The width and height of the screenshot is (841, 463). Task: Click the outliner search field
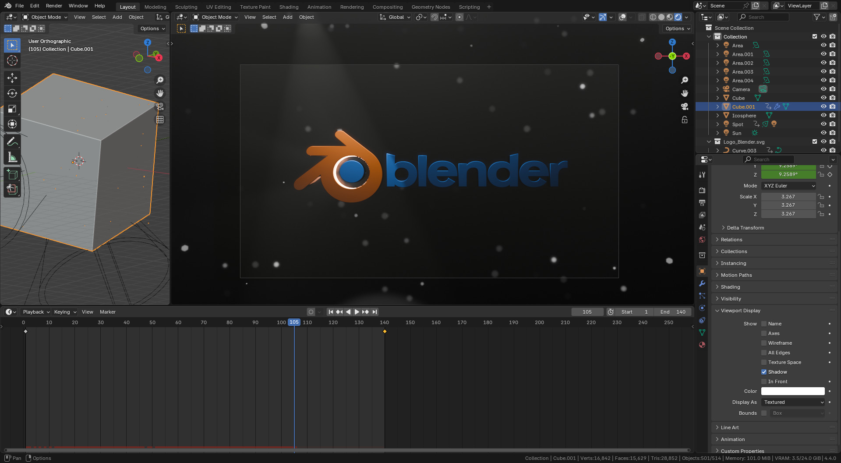click(763, 17)
